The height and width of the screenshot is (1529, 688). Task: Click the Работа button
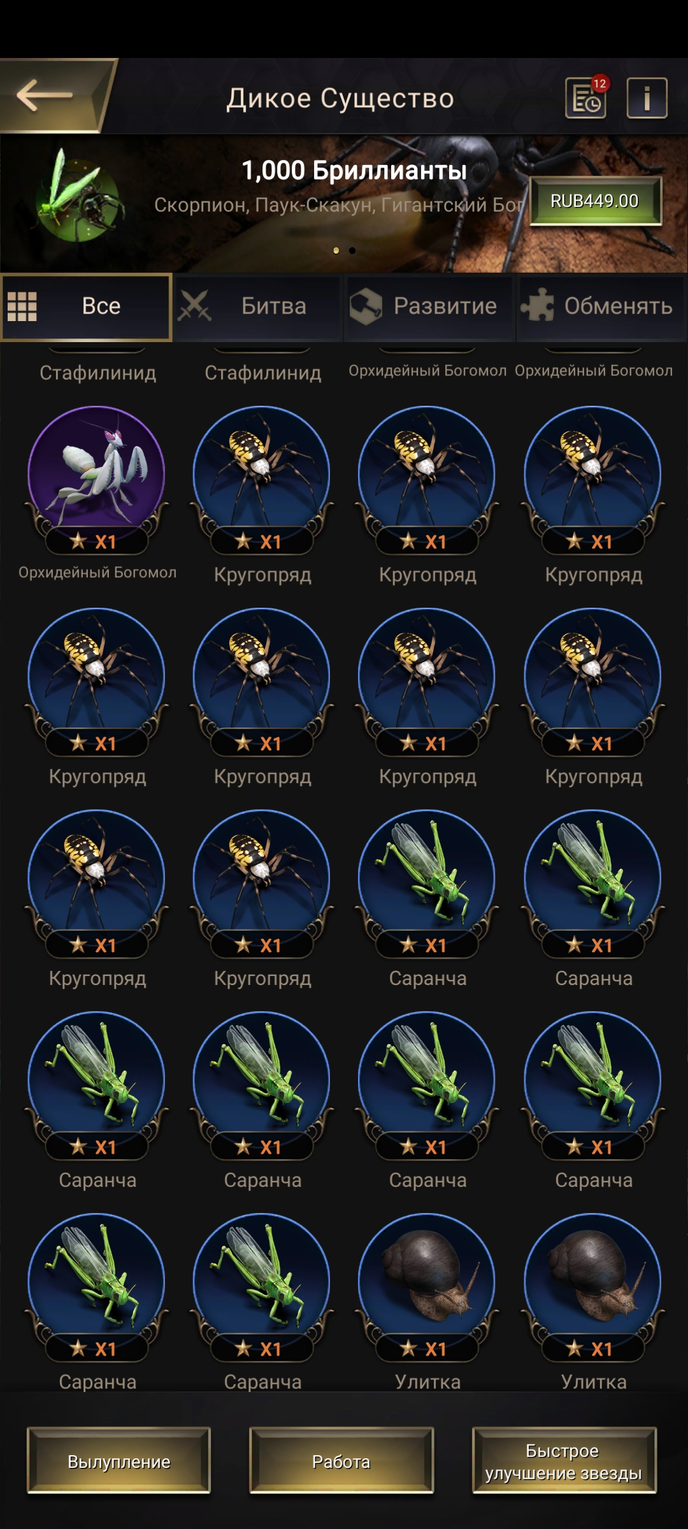click(x=341, y=1461)
